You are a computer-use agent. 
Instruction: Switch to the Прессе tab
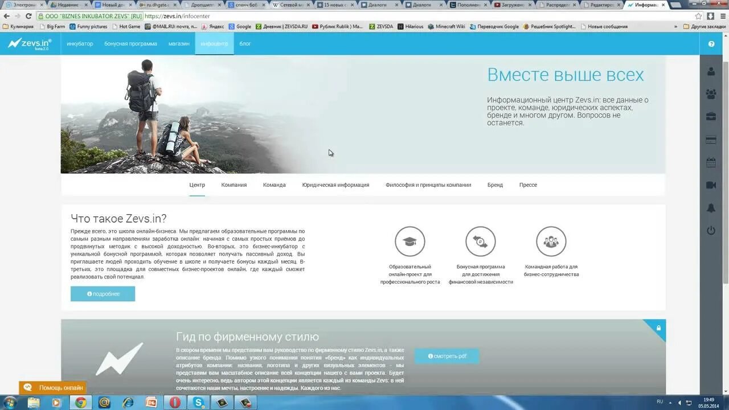tap(528, 185)
